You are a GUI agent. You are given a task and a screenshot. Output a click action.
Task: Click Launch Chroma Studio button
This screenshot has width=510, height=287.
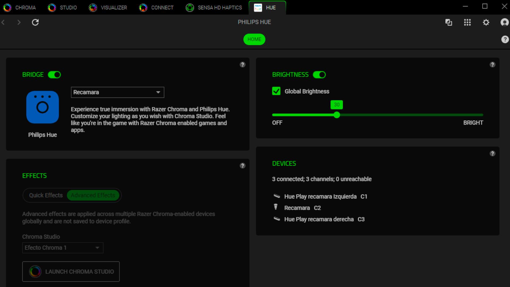(x=71, y=272)
